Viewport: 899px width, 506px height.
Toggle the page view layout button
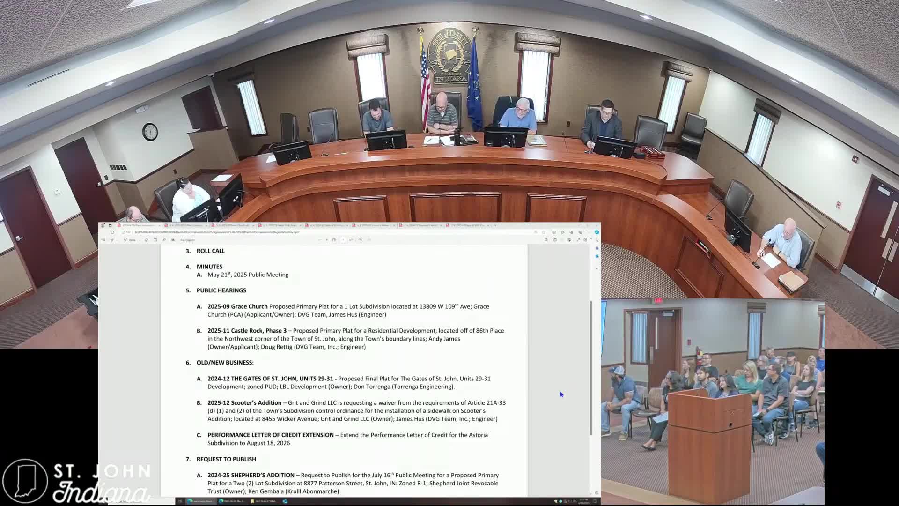pyautogui.click(x=155, y=240)
